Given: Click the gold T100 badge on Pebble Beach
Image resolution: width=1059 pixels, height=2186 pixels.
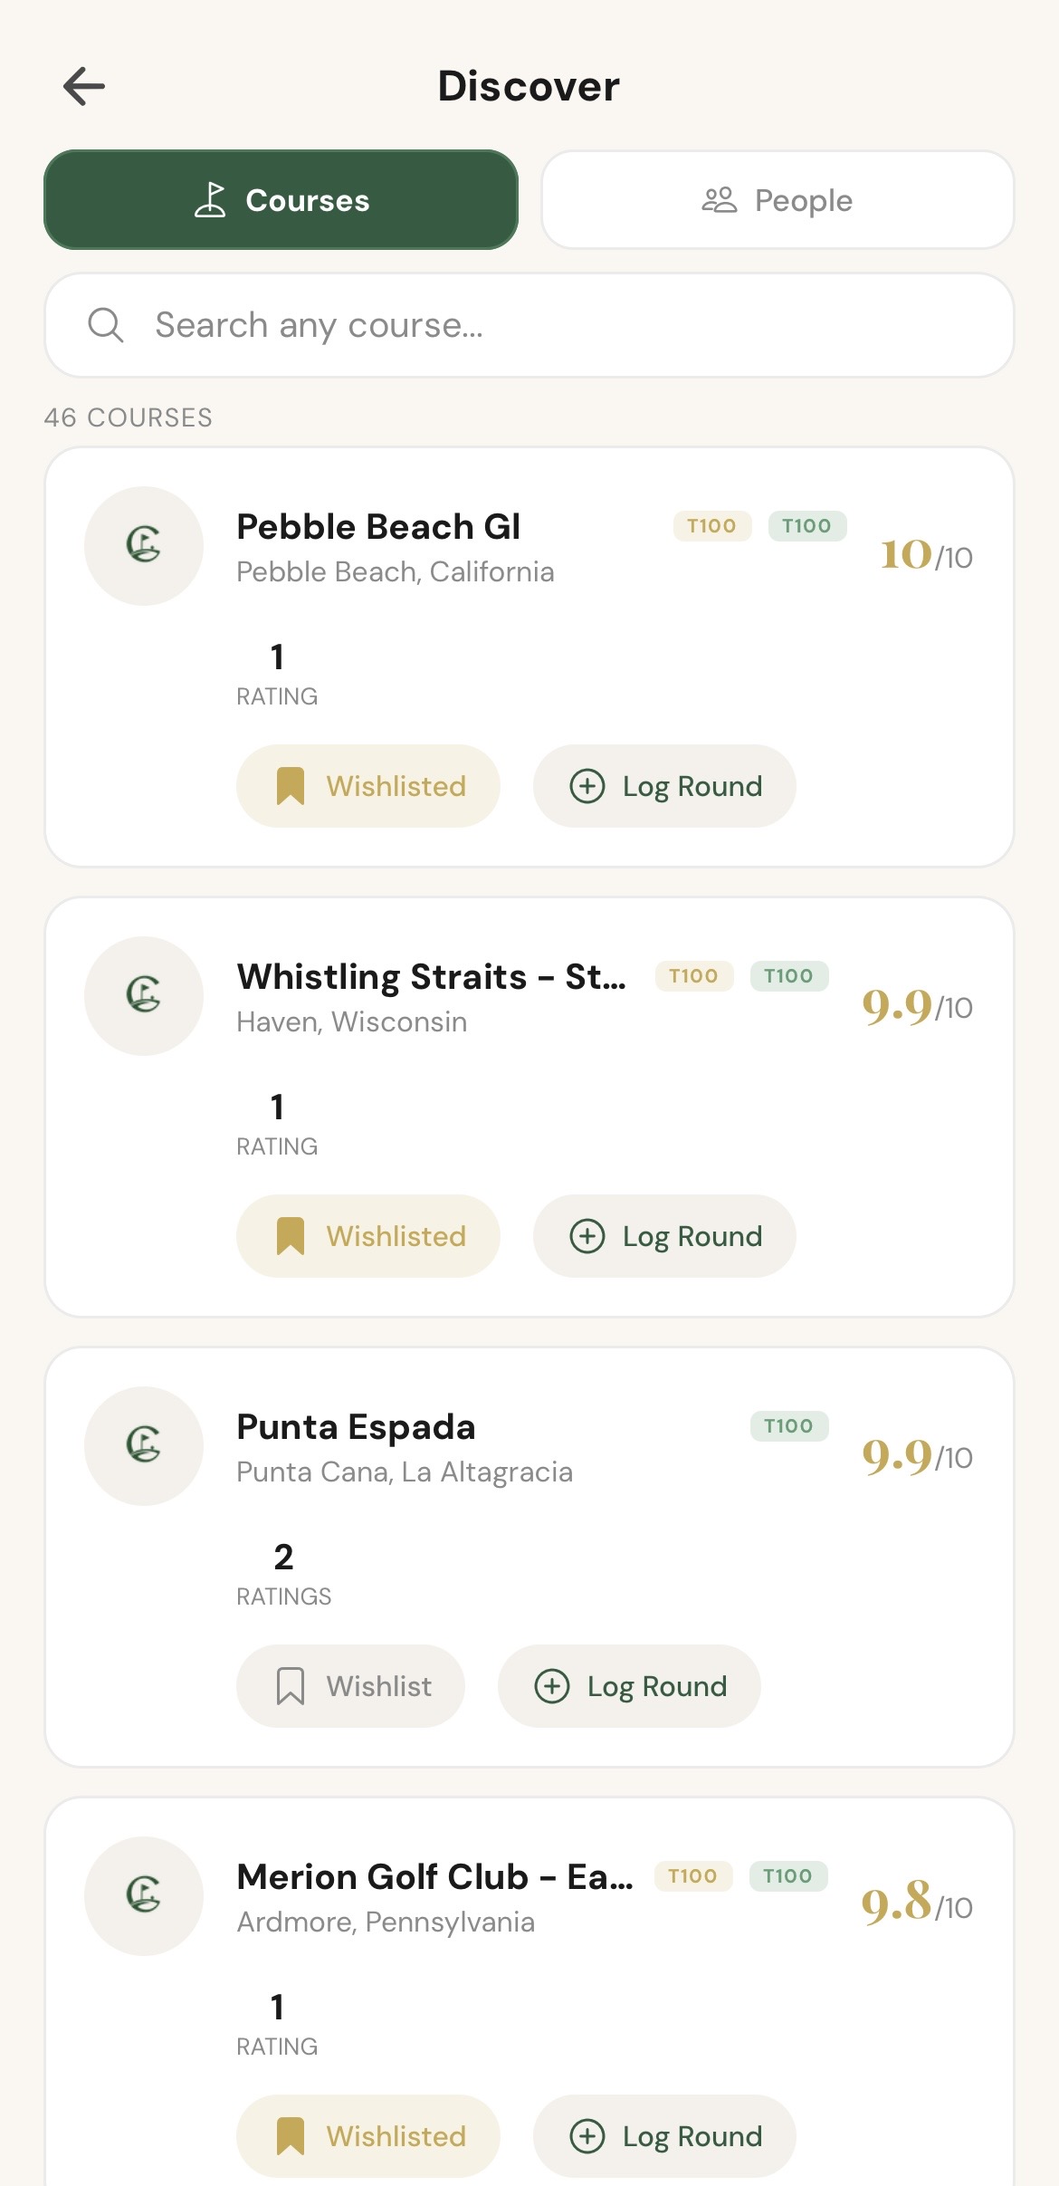Looking at the screenshot, I should [x=711, y=526].
